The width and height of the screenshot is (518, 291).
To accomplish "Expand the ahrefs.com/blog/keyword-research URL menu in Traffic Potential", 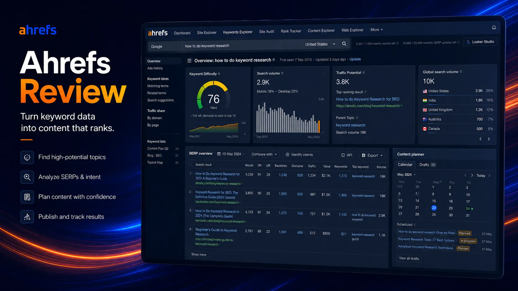I will (402, 106).
